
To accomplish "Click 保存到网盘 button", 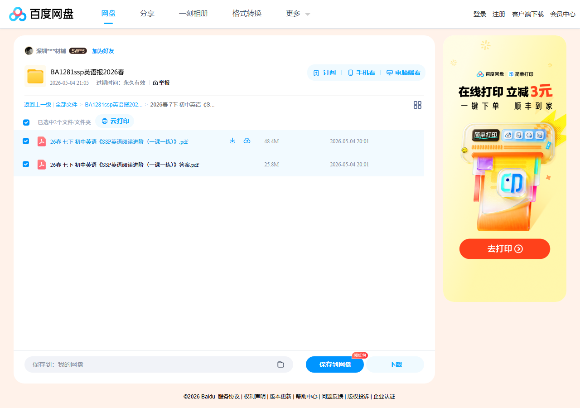I will pyautogui.click(x=335, y=364).
